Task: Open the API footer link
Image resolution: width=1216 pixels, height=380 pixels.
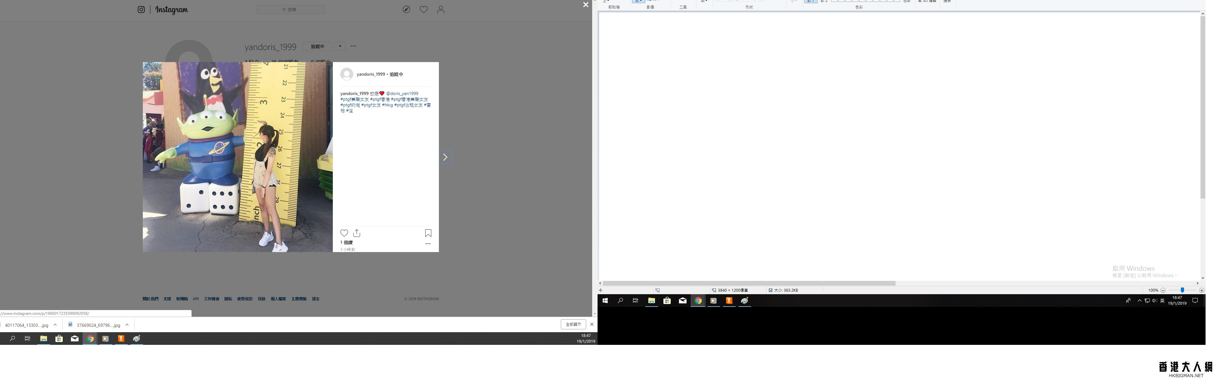Action: tap(196, 299)
